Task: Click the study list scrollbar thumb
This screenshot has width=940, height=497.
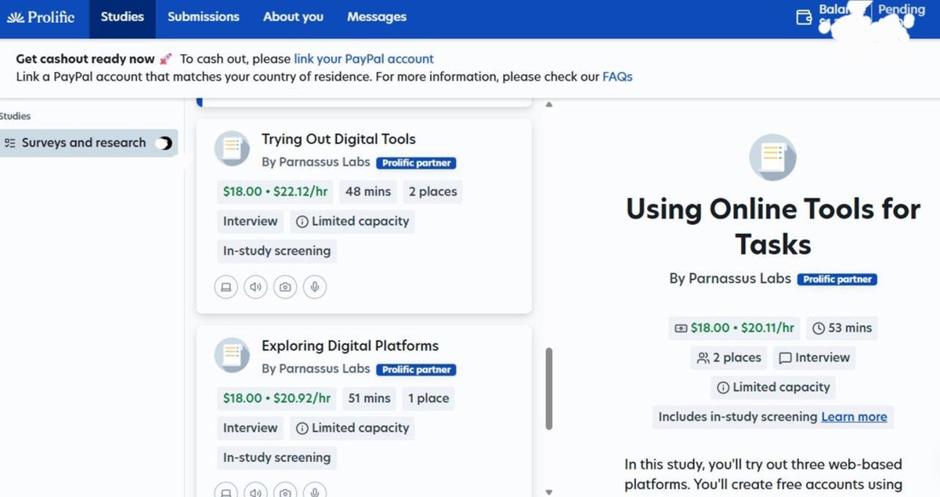Action: coord(548,388)
